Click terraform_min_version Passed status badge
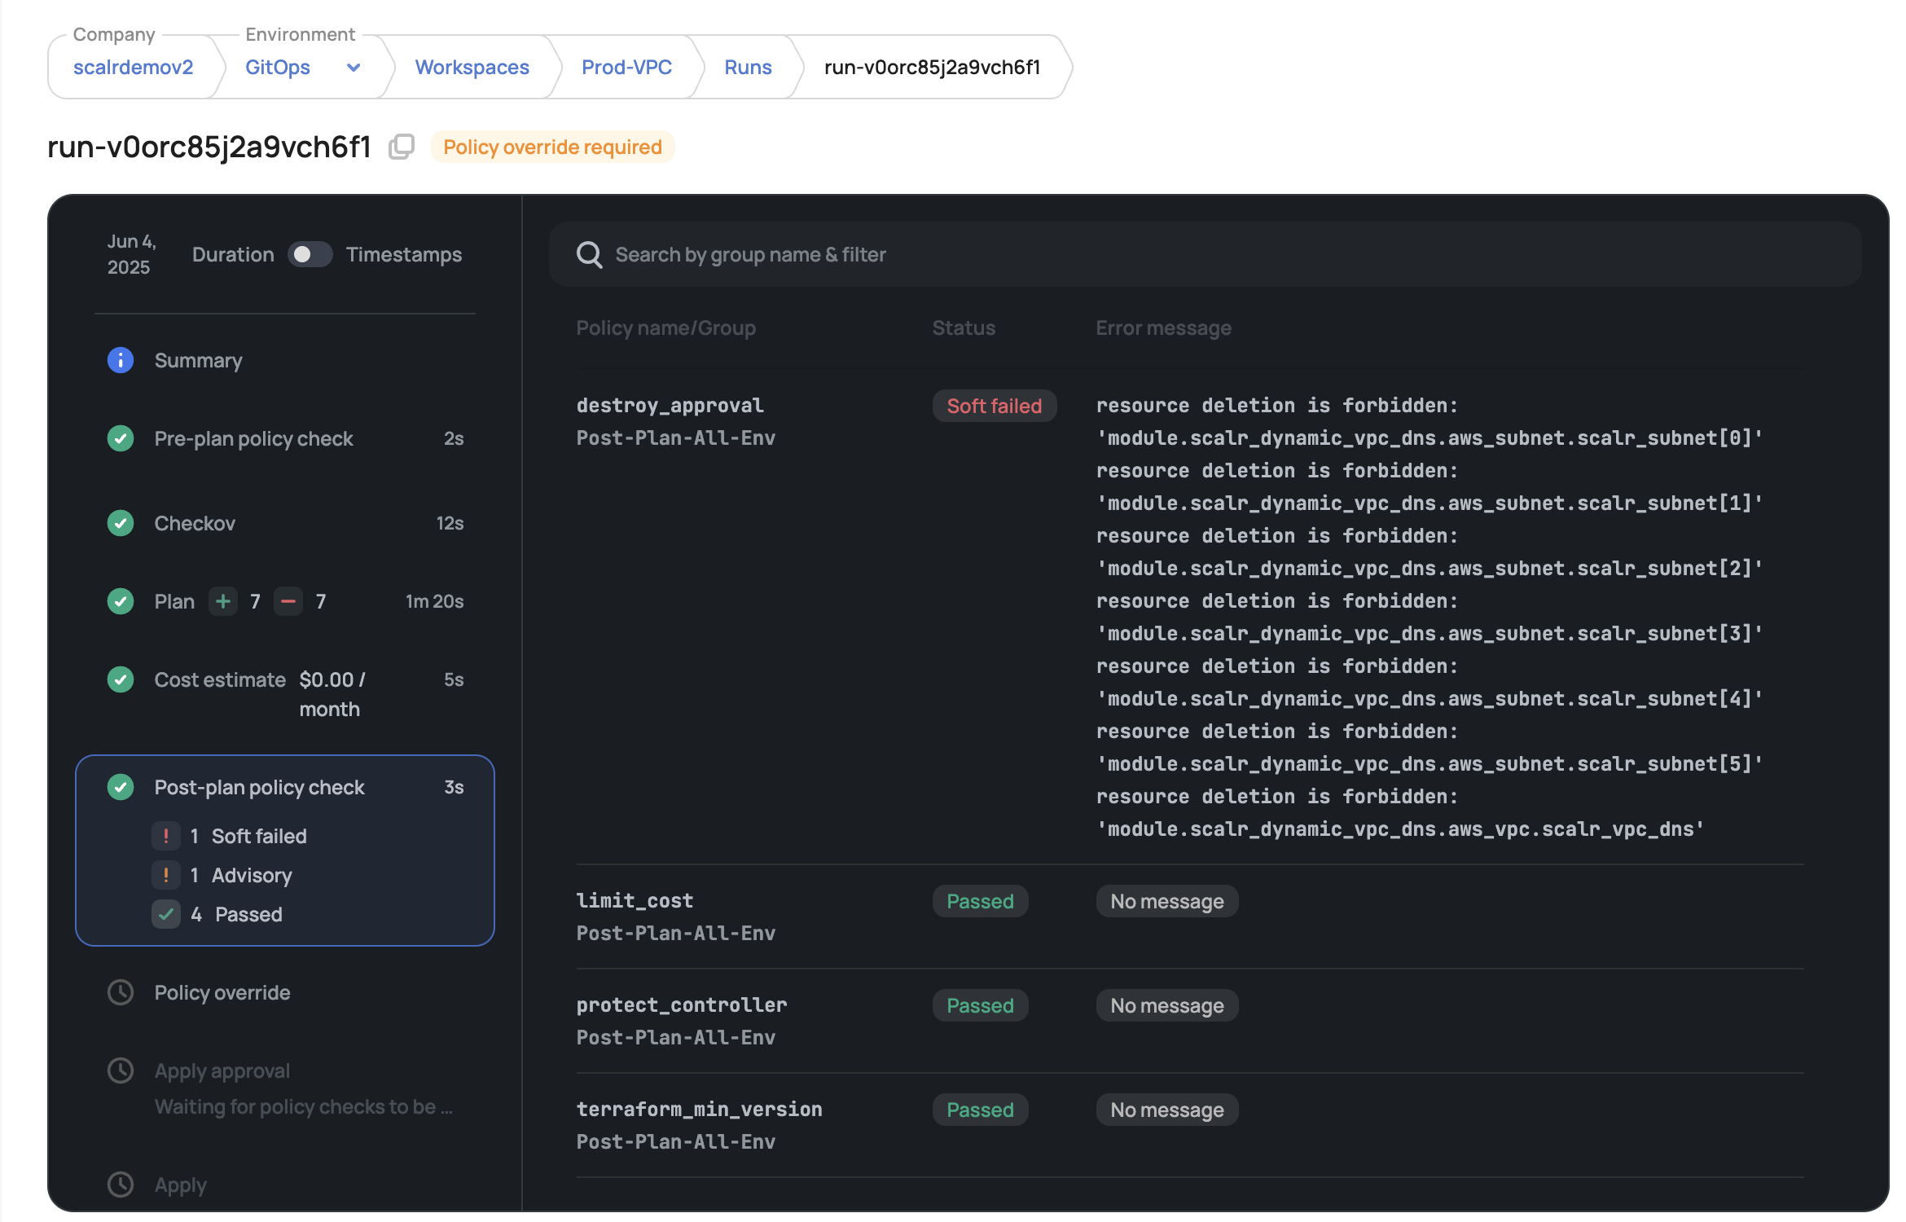The width and height of the screenshot is (1906, 1222). coord(980,1110)
